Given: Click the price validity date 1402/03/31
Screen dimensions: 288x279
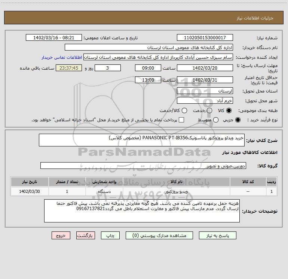Looking at the screenshot, I should click(x=205, y=80).
